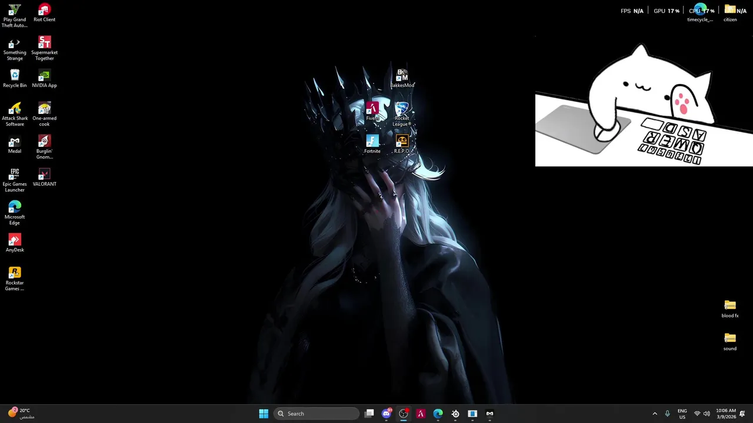Image resolution: width=753 pixels, height=423 pixels.
Task: Open volume speaker tray icon
Action: [x=707, y=414]
